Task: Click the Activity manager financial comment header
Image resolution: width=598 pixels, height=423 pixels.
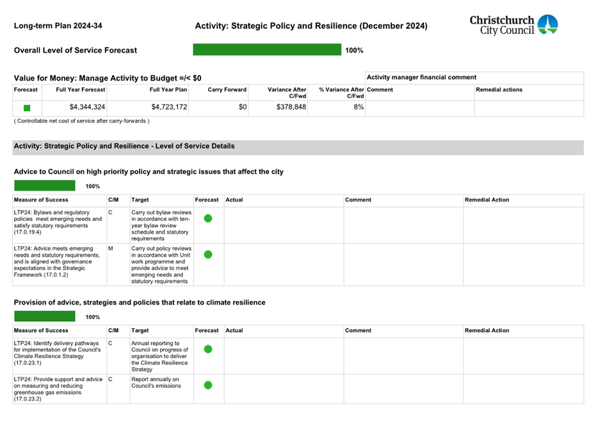Action: [421, 77]
